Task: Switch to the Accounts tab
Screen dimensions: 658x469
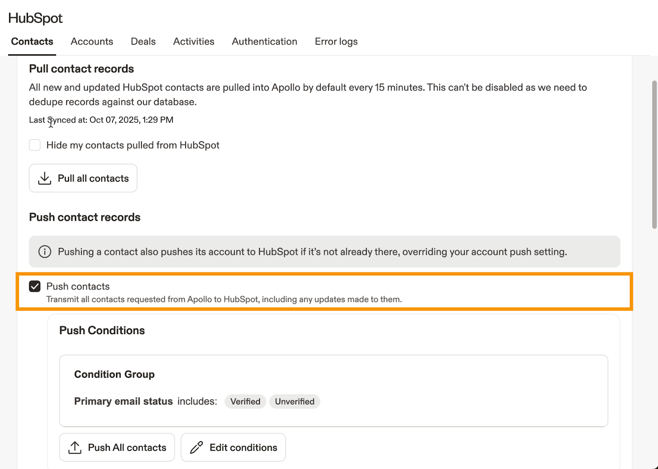Action: pos(92,42)
